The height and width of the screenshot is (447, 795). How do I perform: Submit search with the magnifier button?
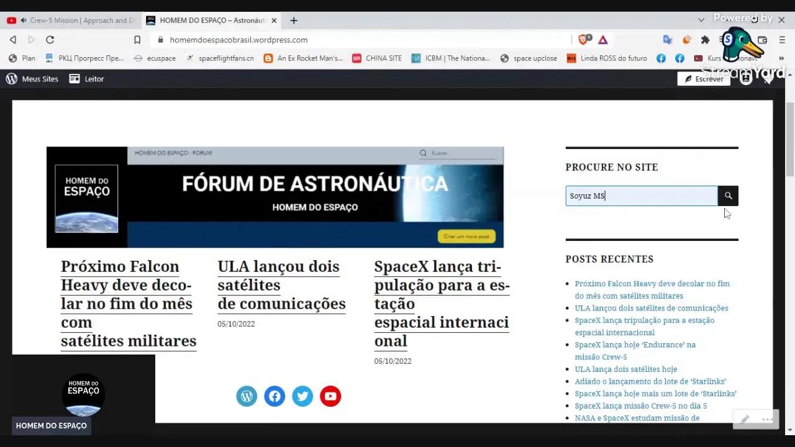tap(728, 196)
